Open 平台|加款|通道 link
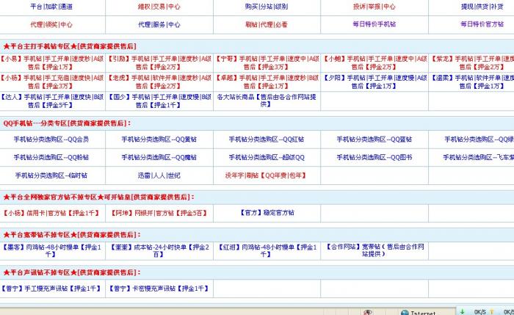The height and width of the screenshot is (315, 514). tap(51, 6)
